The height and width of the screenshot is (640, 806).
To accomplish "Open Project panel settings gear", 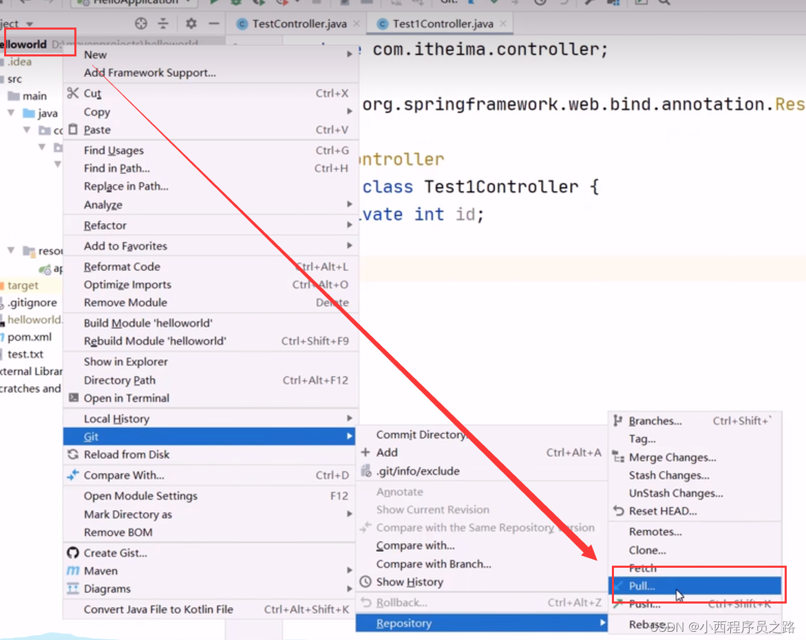I will 191,23.
